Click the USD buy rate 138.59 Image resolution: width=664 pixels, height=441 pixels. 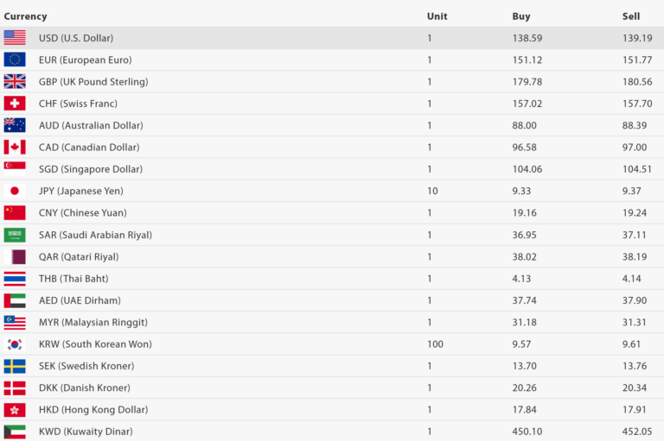pyautogui.click(x=527, y=38)
